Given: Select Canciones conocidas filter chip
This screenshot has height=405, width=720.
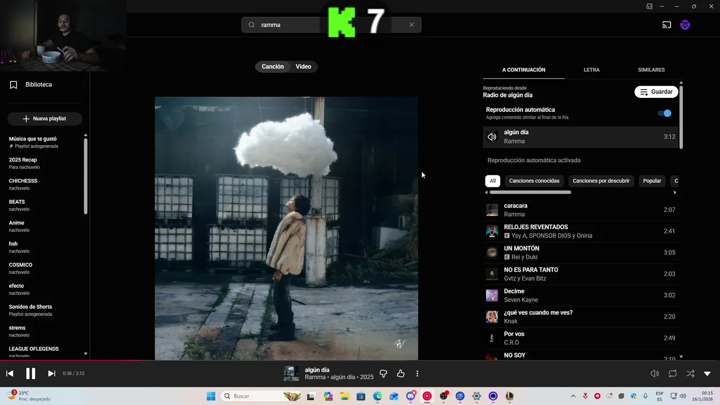Looking at the screenshot, I should click(534, 181).
